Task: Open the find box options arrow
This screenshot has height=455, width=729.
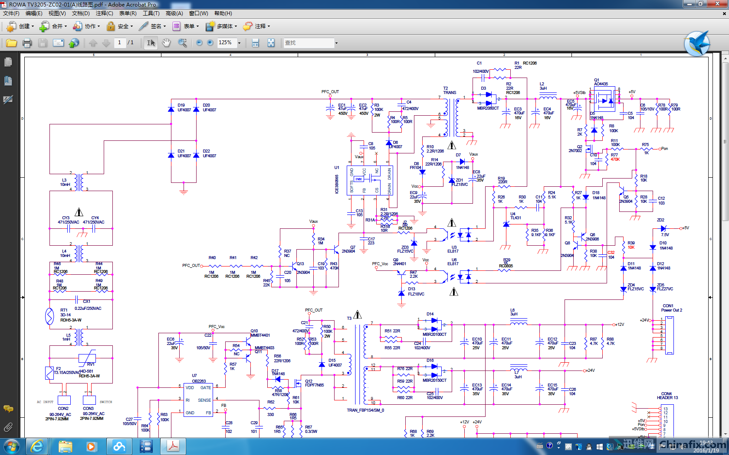Action: [x=336, y=43]
